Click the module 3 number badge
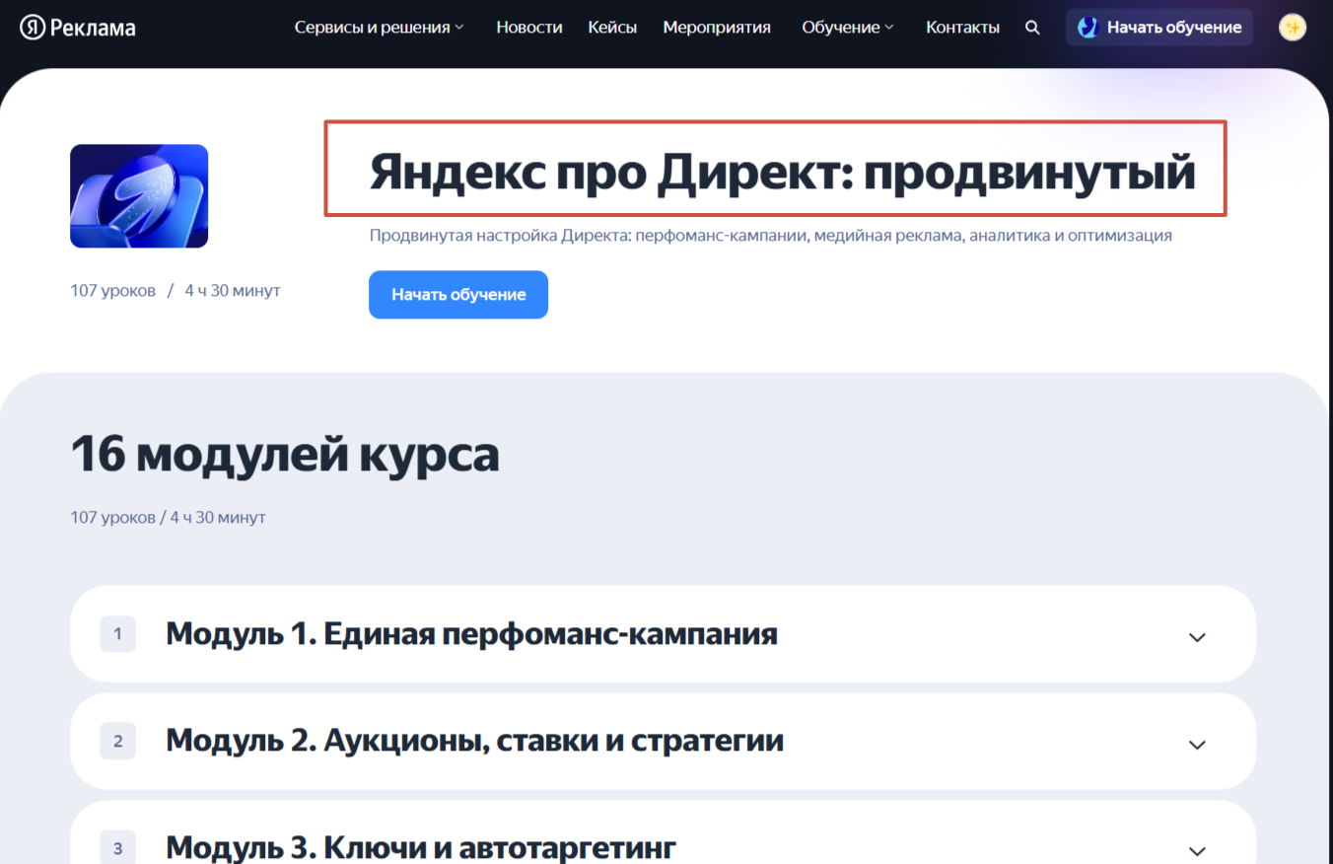The image size is (1333, 864). pyautogui.click(x=117, y=847)
